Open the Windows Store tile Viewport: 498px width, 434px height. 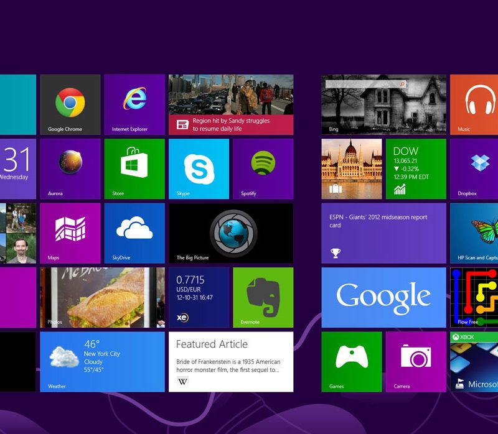coord(134,168)
